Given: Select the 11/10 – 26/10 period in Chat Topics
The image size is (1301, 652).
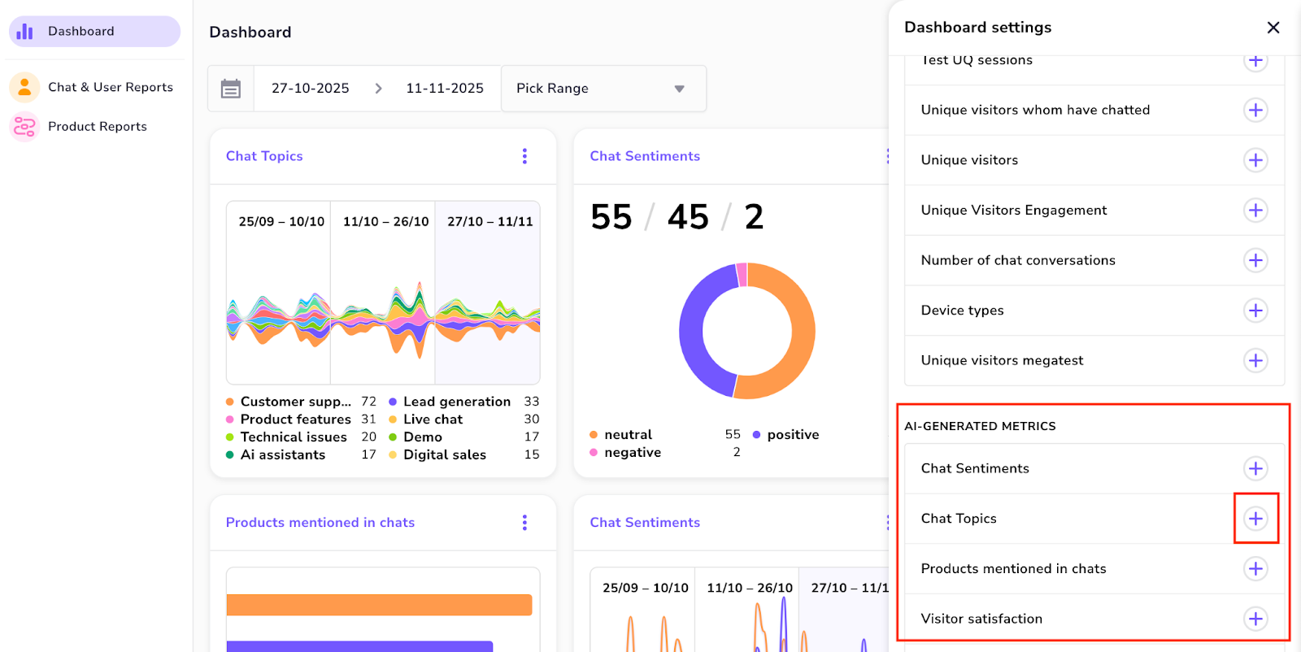Looking at the screenshot, I should tap(385, 221).
